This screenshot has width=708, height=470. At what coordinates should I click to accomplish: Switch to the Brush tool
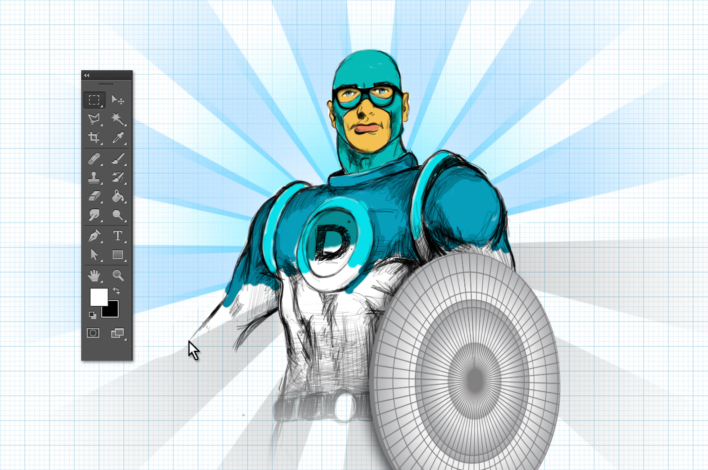coord(118,159)
